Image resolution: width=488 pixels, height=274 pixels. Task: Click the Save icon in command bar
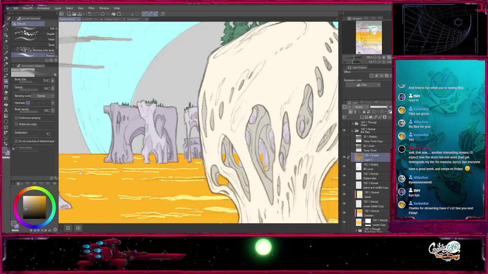[x=80, y=14]
